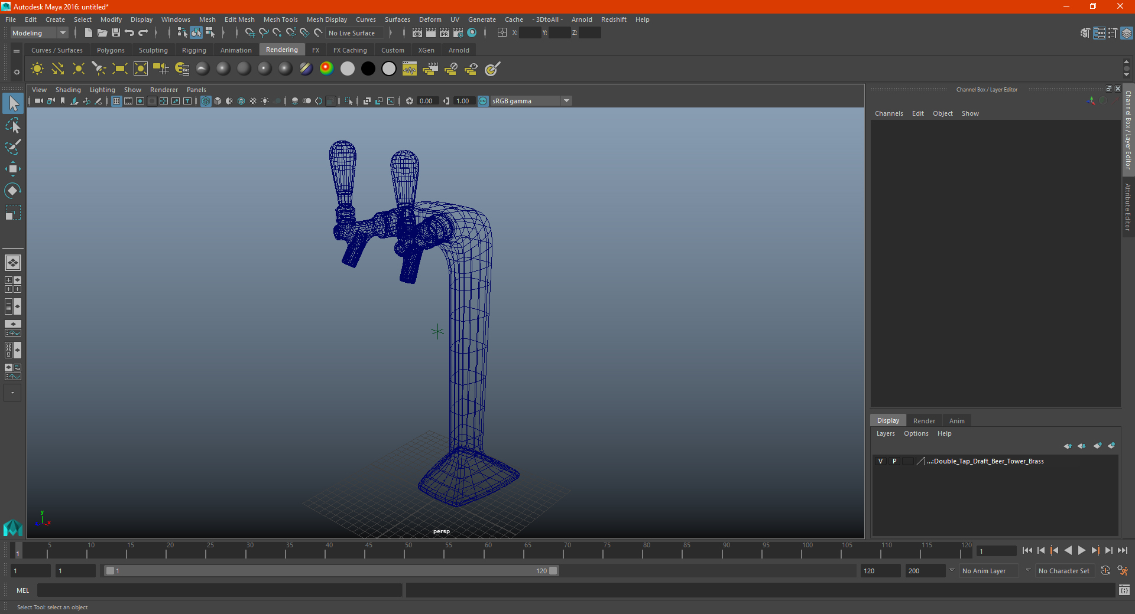Switch to the Render layer tab
This screenshot has width=1135, height=614.
[924, 421]
